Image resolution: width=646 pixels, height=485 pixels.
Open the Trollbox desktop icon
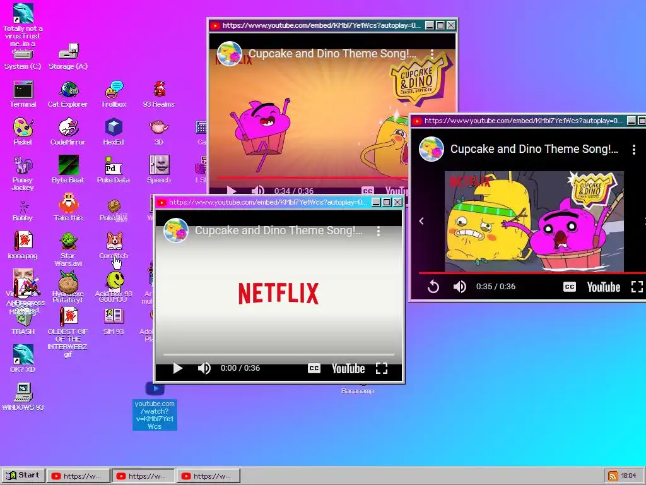click(x=114, y=94)
